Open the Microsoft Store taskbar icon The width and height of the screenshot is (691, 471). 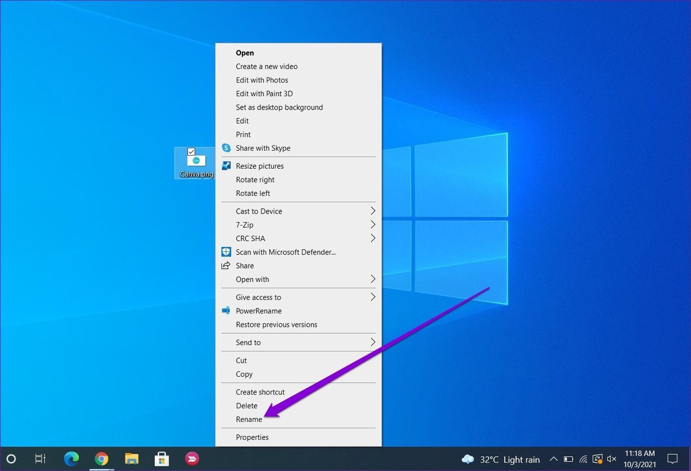click(162, 459)
